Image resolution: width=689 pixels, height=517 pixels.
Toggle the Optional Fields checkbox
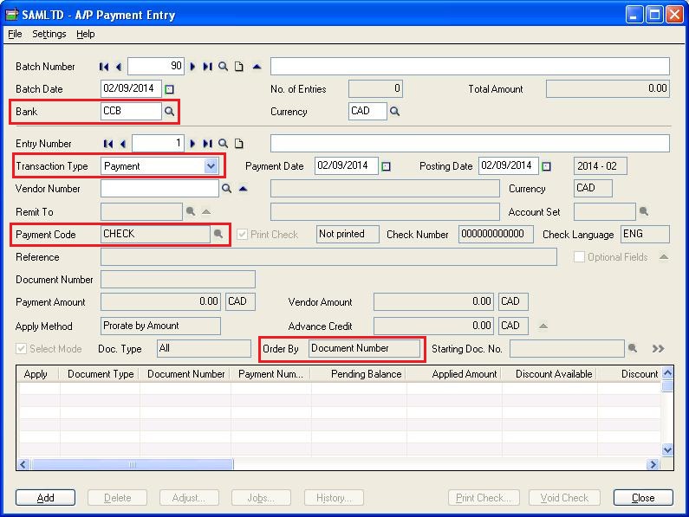[579, 257]
